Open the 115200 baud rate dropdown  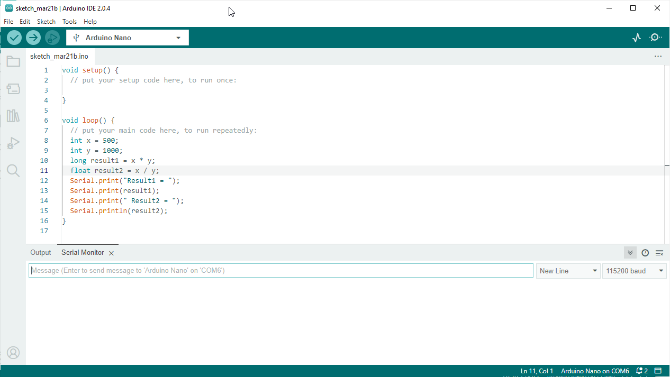pos(635,271)
